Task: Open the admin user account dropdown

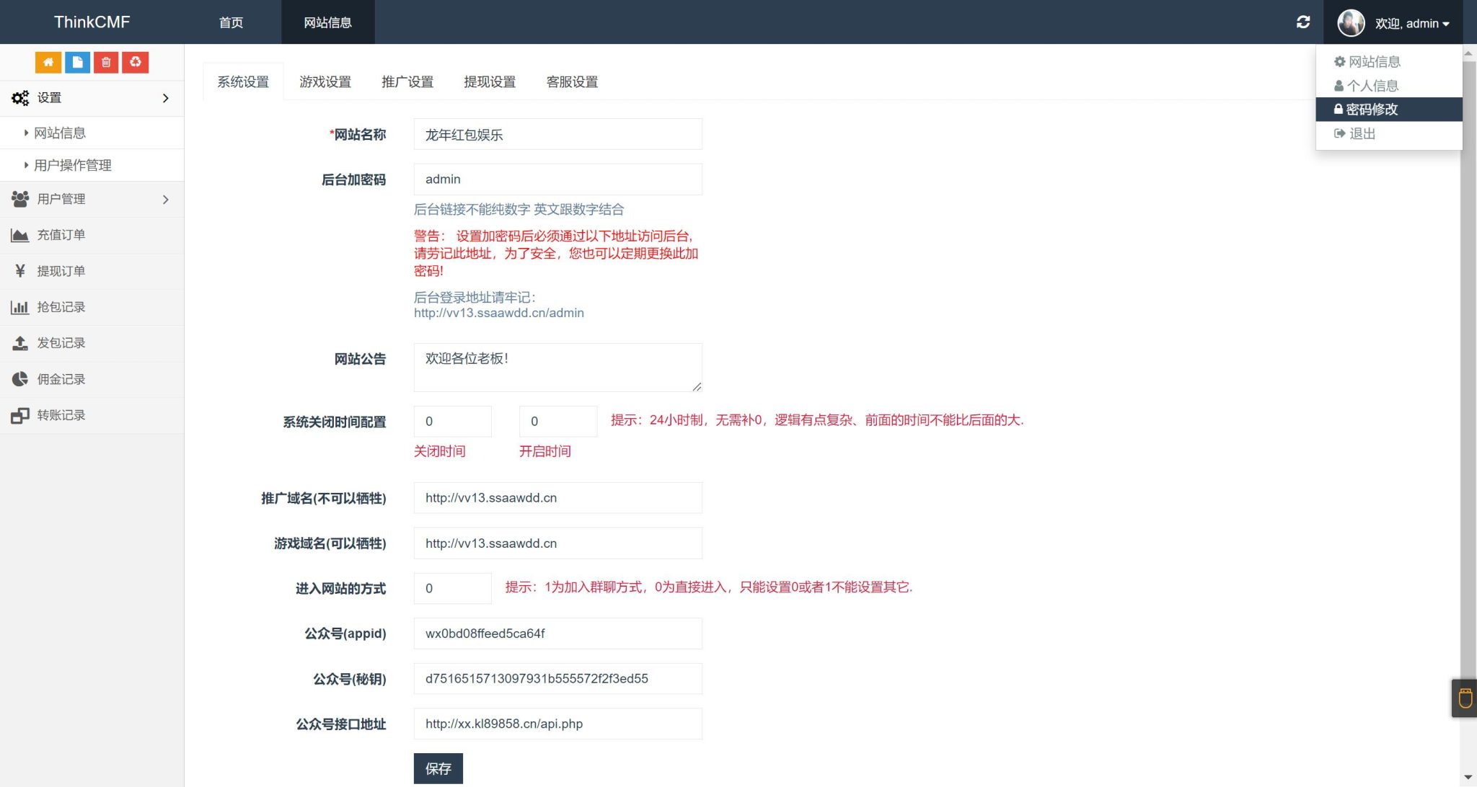Action: pos(1408,22)
